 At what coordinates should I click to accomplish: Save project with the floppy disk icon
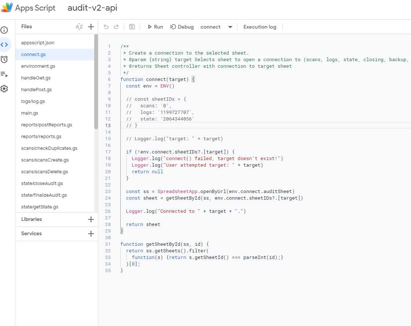pos(132,27)
